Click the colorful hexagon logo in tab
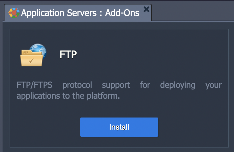The height and width of the screenshot is (152, 234). coord(14,13)
